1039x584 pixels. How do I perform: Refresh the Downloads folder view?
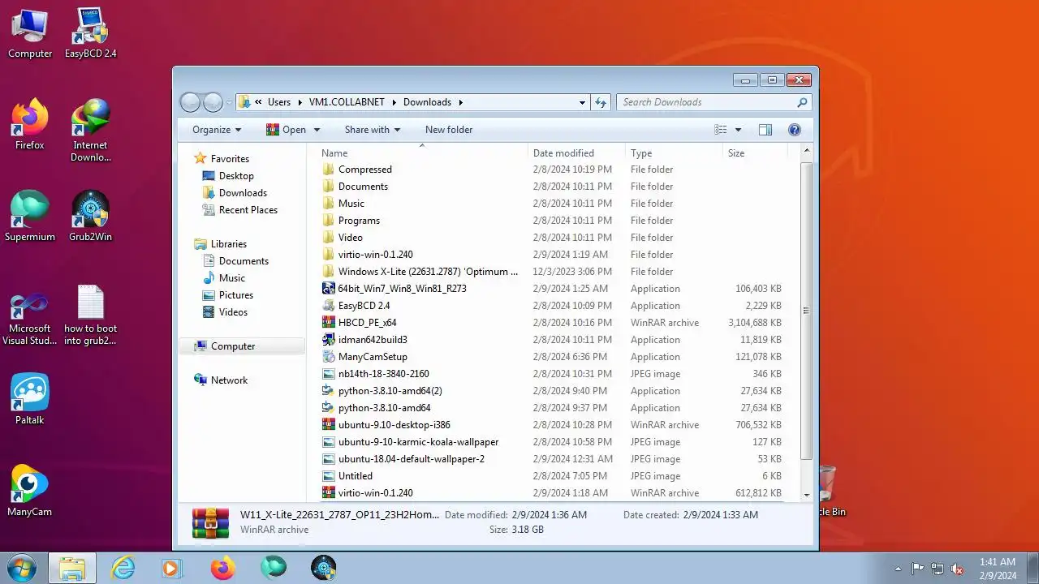point(601,102)
